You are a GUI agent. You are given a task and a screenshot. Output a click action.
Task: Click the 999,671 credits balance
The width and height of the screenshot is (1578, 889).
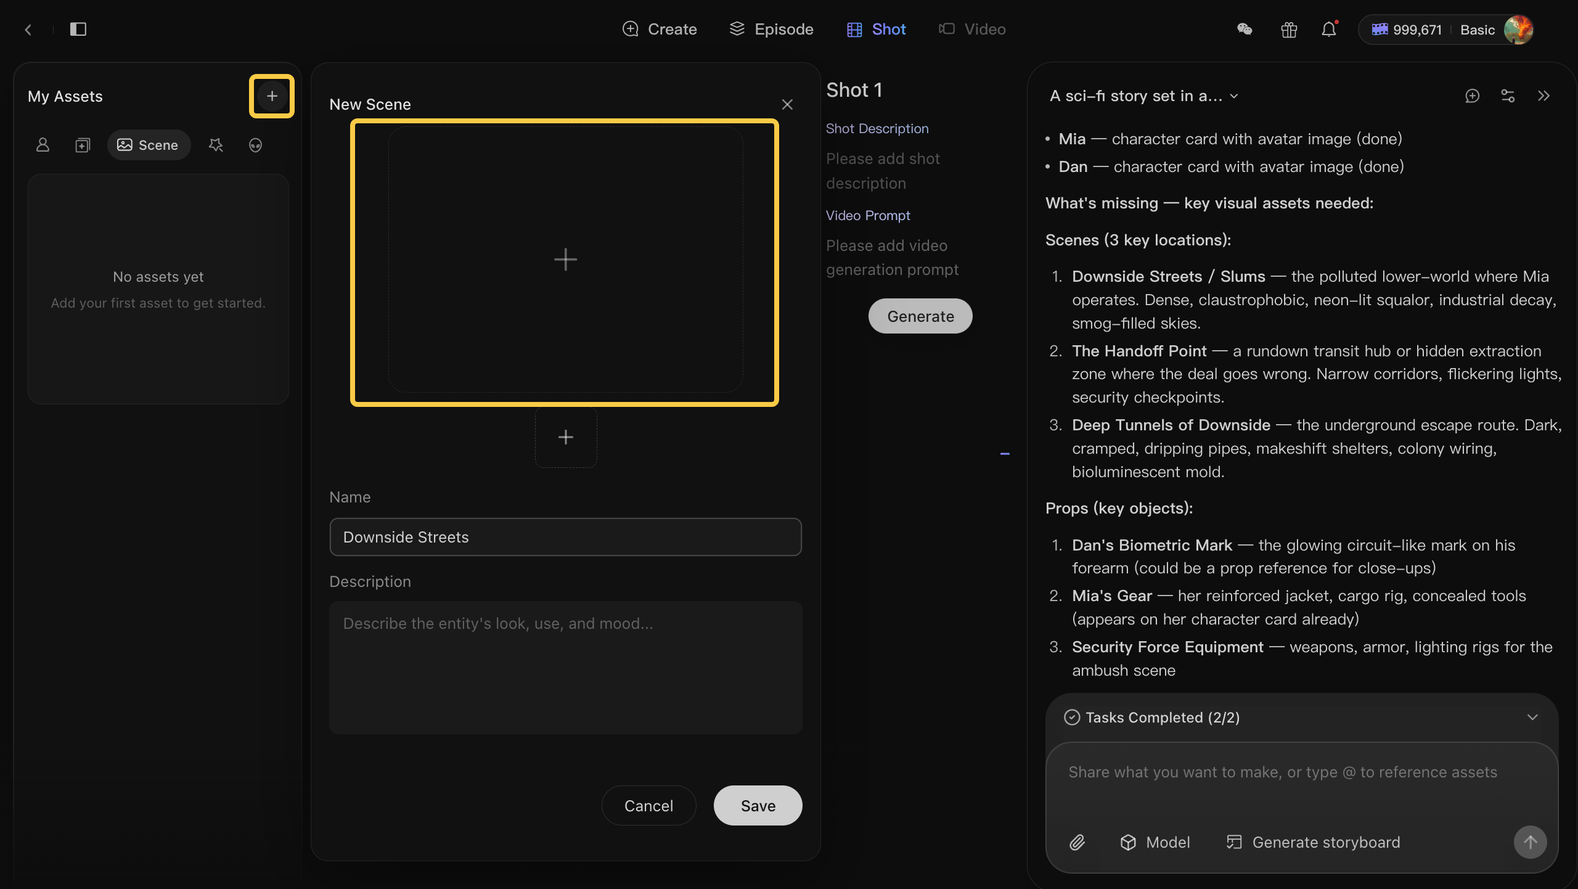pos(1407,30)
